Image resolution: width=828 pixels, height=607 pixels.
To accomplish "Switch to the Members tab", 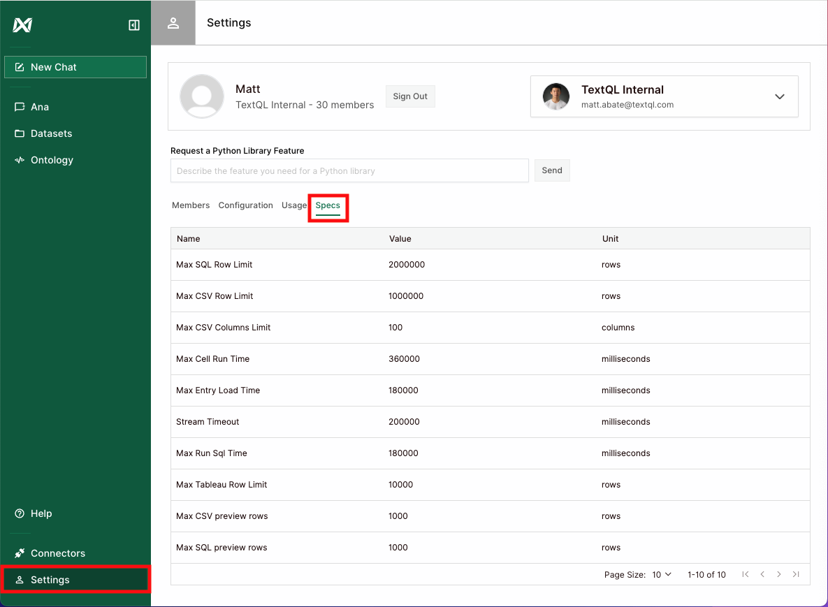I will (191, 205).
